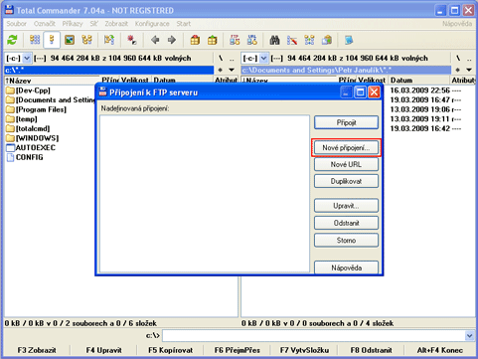The image size is (478, 359).
Task: Click the F4 Upravit button
Action: (x=103, y=350)
